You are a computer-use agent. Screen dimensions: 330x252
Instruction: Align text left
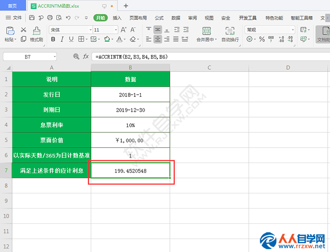[149, 39]
